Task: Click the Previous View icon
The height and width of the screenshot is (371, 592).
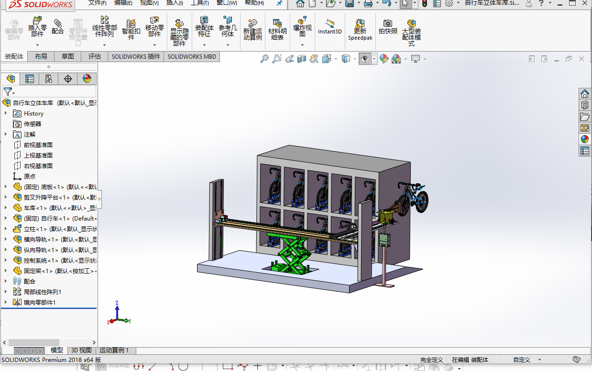Action: point(289,59)
